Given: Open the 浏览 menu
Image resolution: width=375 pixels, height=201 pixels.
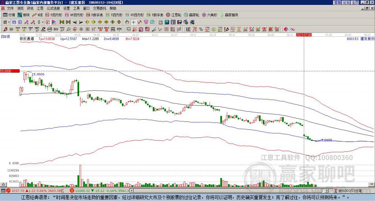Looking at the screenshot, I should click(21, 8).
